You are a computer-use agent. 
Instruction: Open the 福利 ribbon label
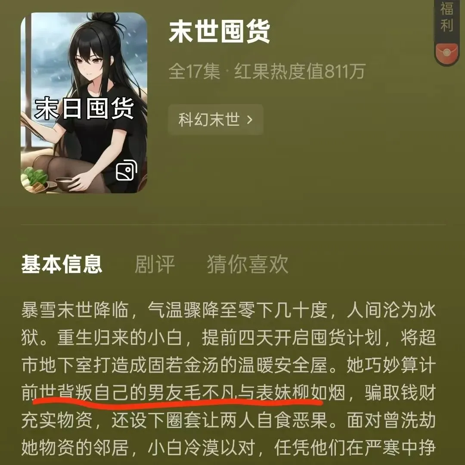click(x=446, y=17)
